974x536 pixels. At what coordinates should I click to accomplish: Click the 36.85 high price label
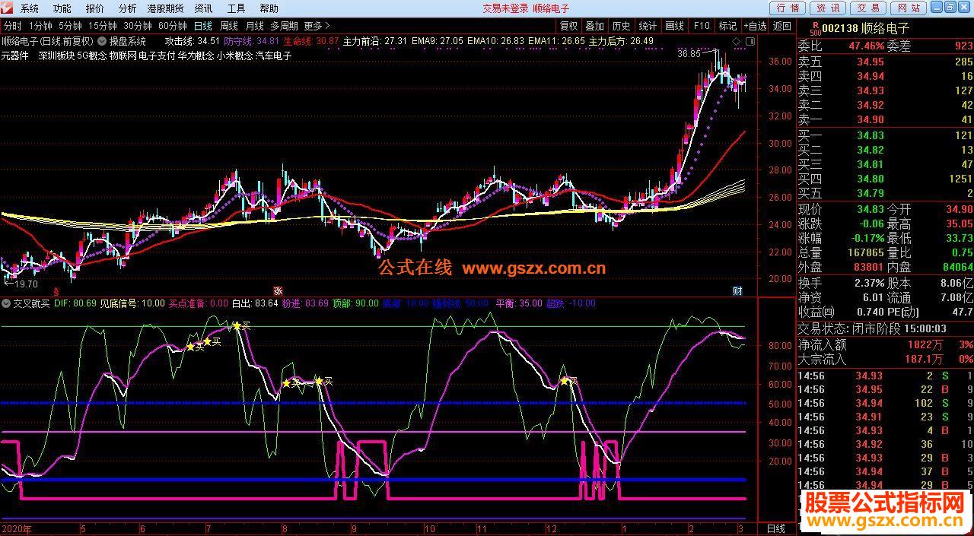689,54
